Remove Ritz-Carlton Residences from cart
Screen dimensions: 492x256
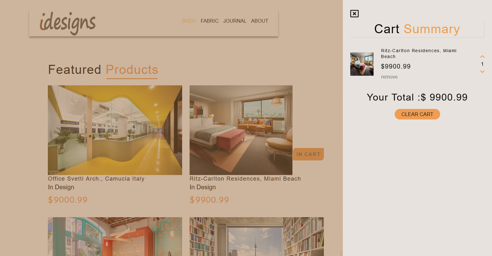pos(389,77)
